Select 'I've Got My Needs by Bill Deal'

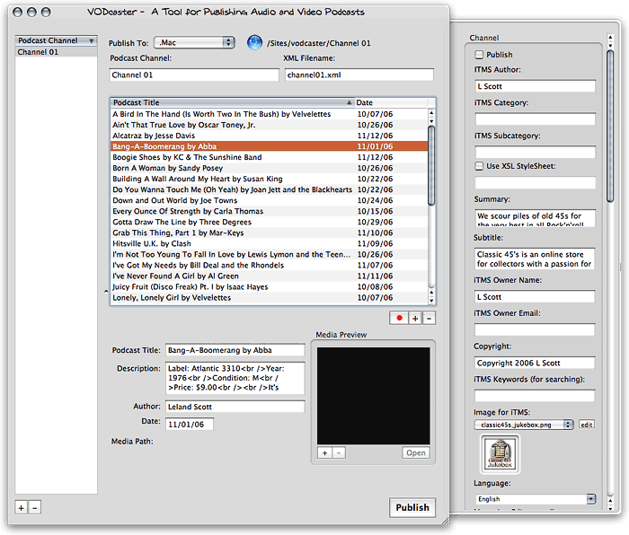(270, 266)
